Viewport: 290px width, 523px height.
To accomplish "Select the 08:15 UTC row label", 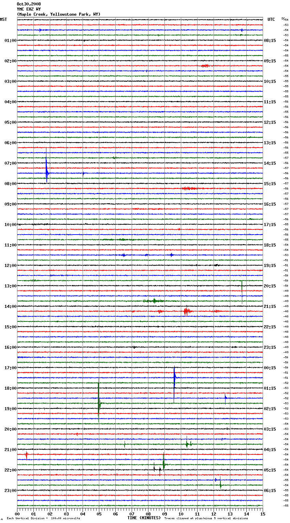I will 270,41.
